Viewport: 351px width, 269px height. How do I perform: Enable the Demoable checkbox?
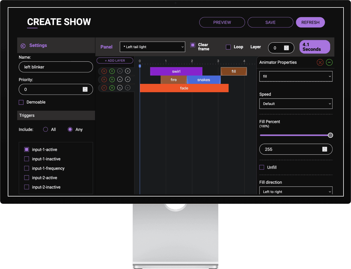[21, 102]
